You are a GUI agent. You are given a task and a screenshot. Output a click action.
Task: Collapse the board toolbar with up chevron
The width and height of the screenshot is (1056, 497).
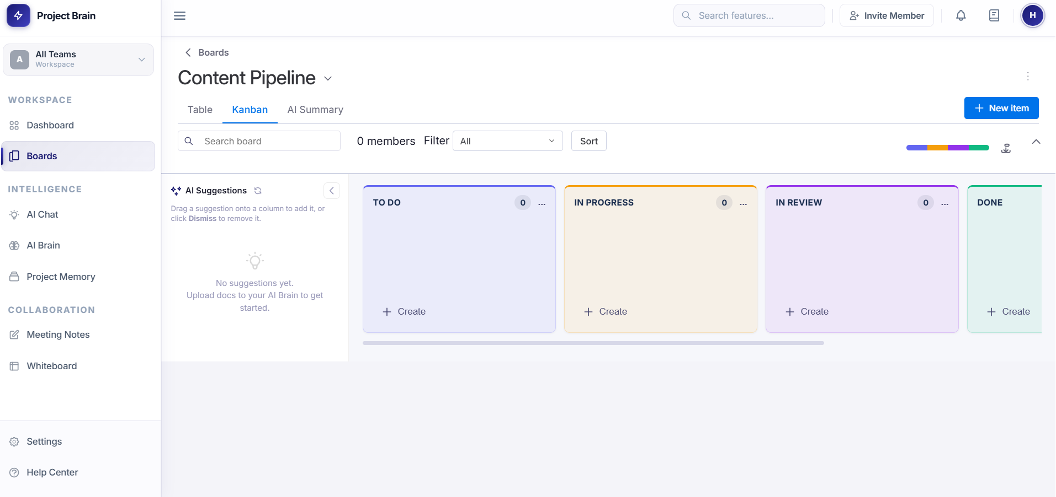click(1036, 142)
